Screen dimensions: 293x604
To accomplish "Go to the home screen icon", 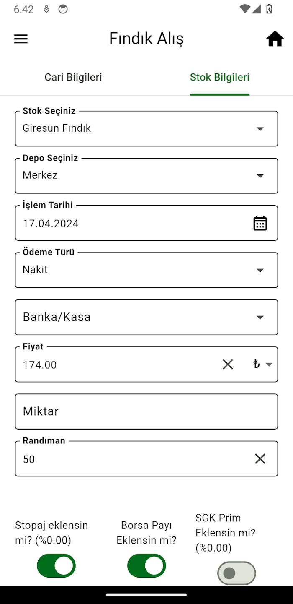I will pos(275,39).
